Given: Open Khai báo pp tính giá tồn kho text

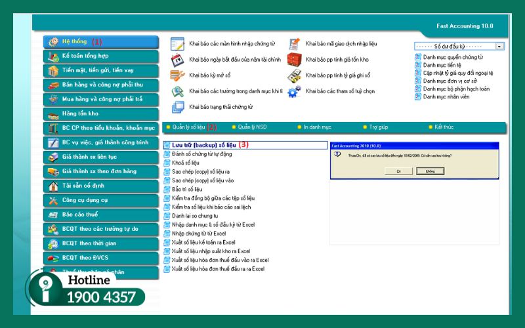Looking at the screenshot, I should 337,60.
